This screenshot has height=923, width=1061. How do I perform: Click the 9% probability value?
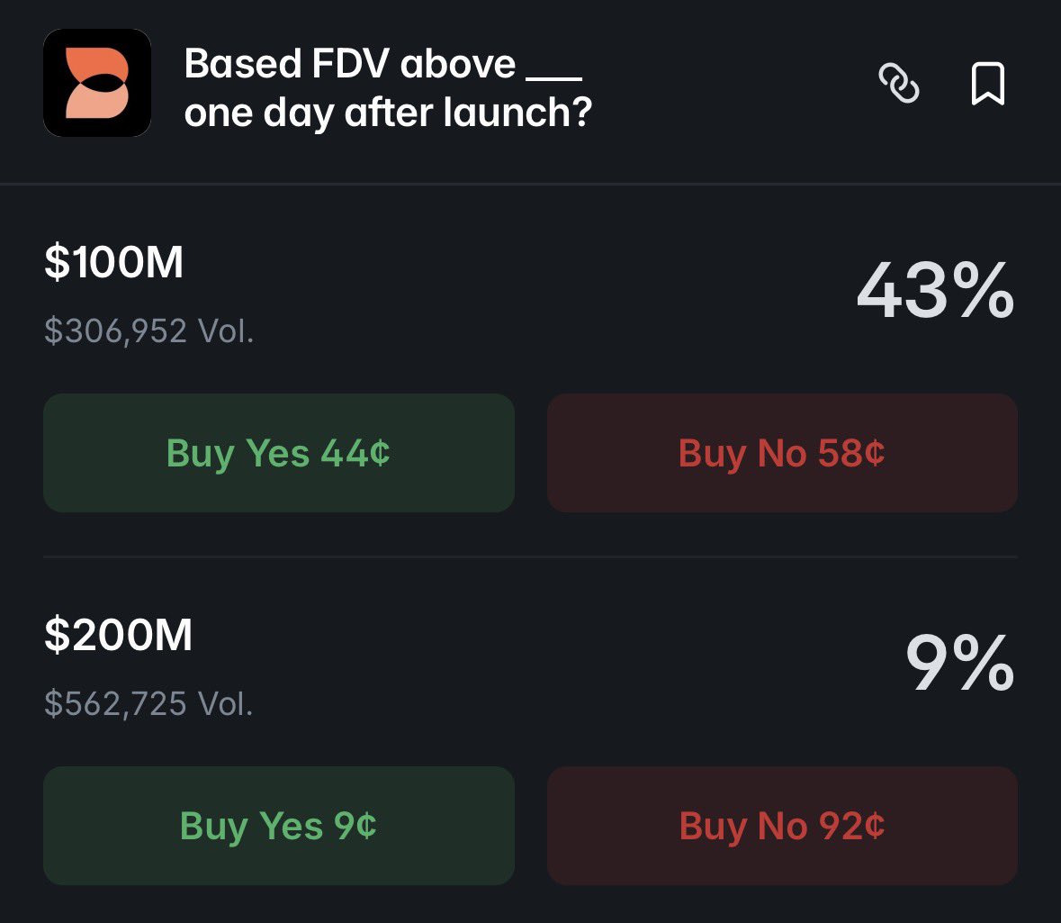click(x=959, y=664)
